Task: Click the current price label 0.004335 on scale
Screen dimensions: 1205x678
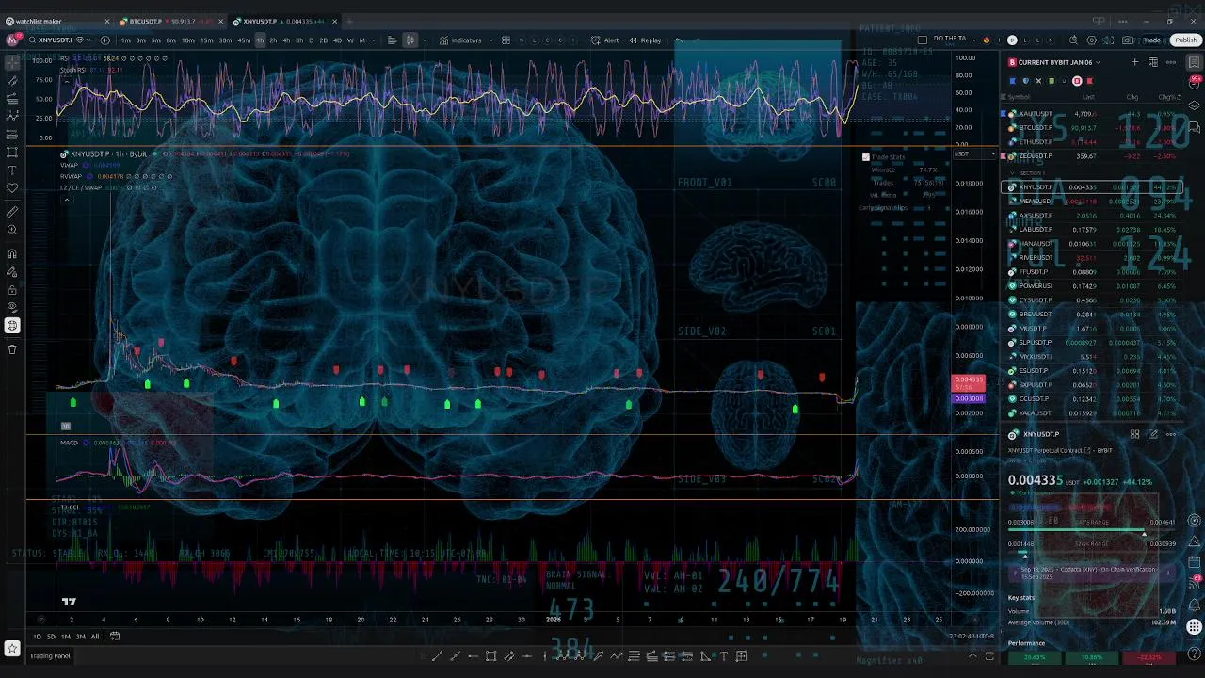Action: [x=969, y=379]
